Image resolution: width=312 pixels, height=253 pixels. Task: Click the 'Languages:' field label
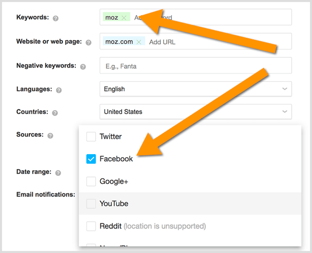pyautogui.click(x=34, y=89)
